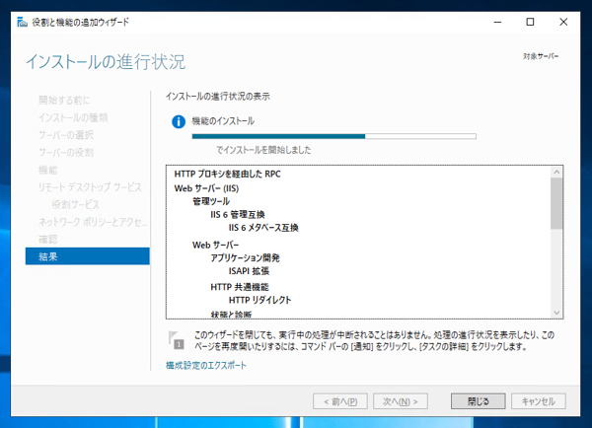592x428 pixels.
Task: Select the HTTP プロキシを経由した RPC row
Action: click(x=228, y=174)
